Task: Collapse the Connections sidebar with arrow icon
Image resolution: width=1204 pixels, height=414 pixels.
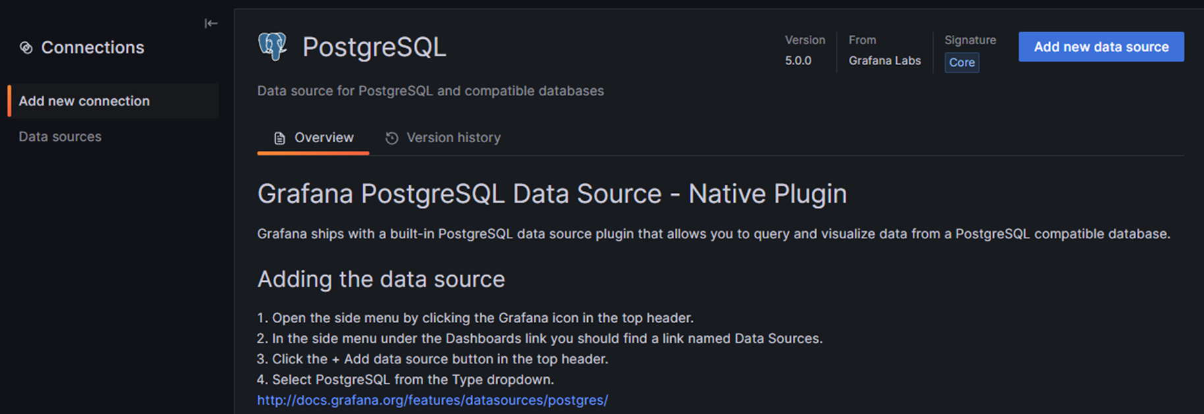Action: tap(211, 24)
